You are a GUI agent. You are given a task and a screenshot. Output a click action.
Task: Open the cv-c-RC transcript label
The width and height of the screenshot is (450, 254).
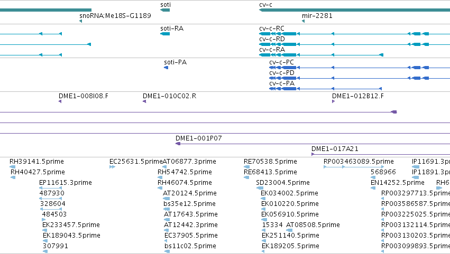[272, 29]
